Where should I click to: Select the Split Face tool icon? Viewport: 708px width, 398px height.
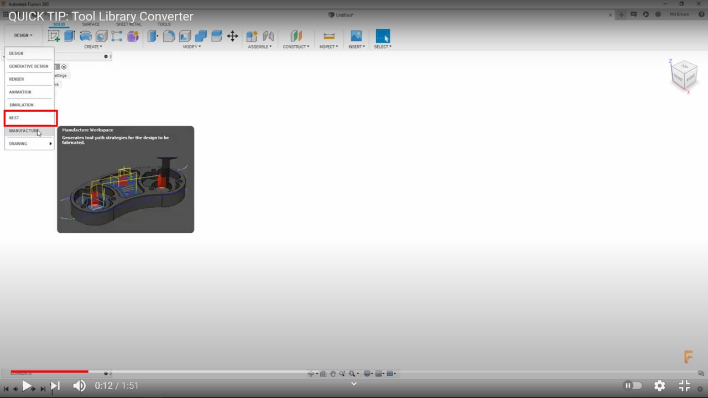click(x=217, y=36)
